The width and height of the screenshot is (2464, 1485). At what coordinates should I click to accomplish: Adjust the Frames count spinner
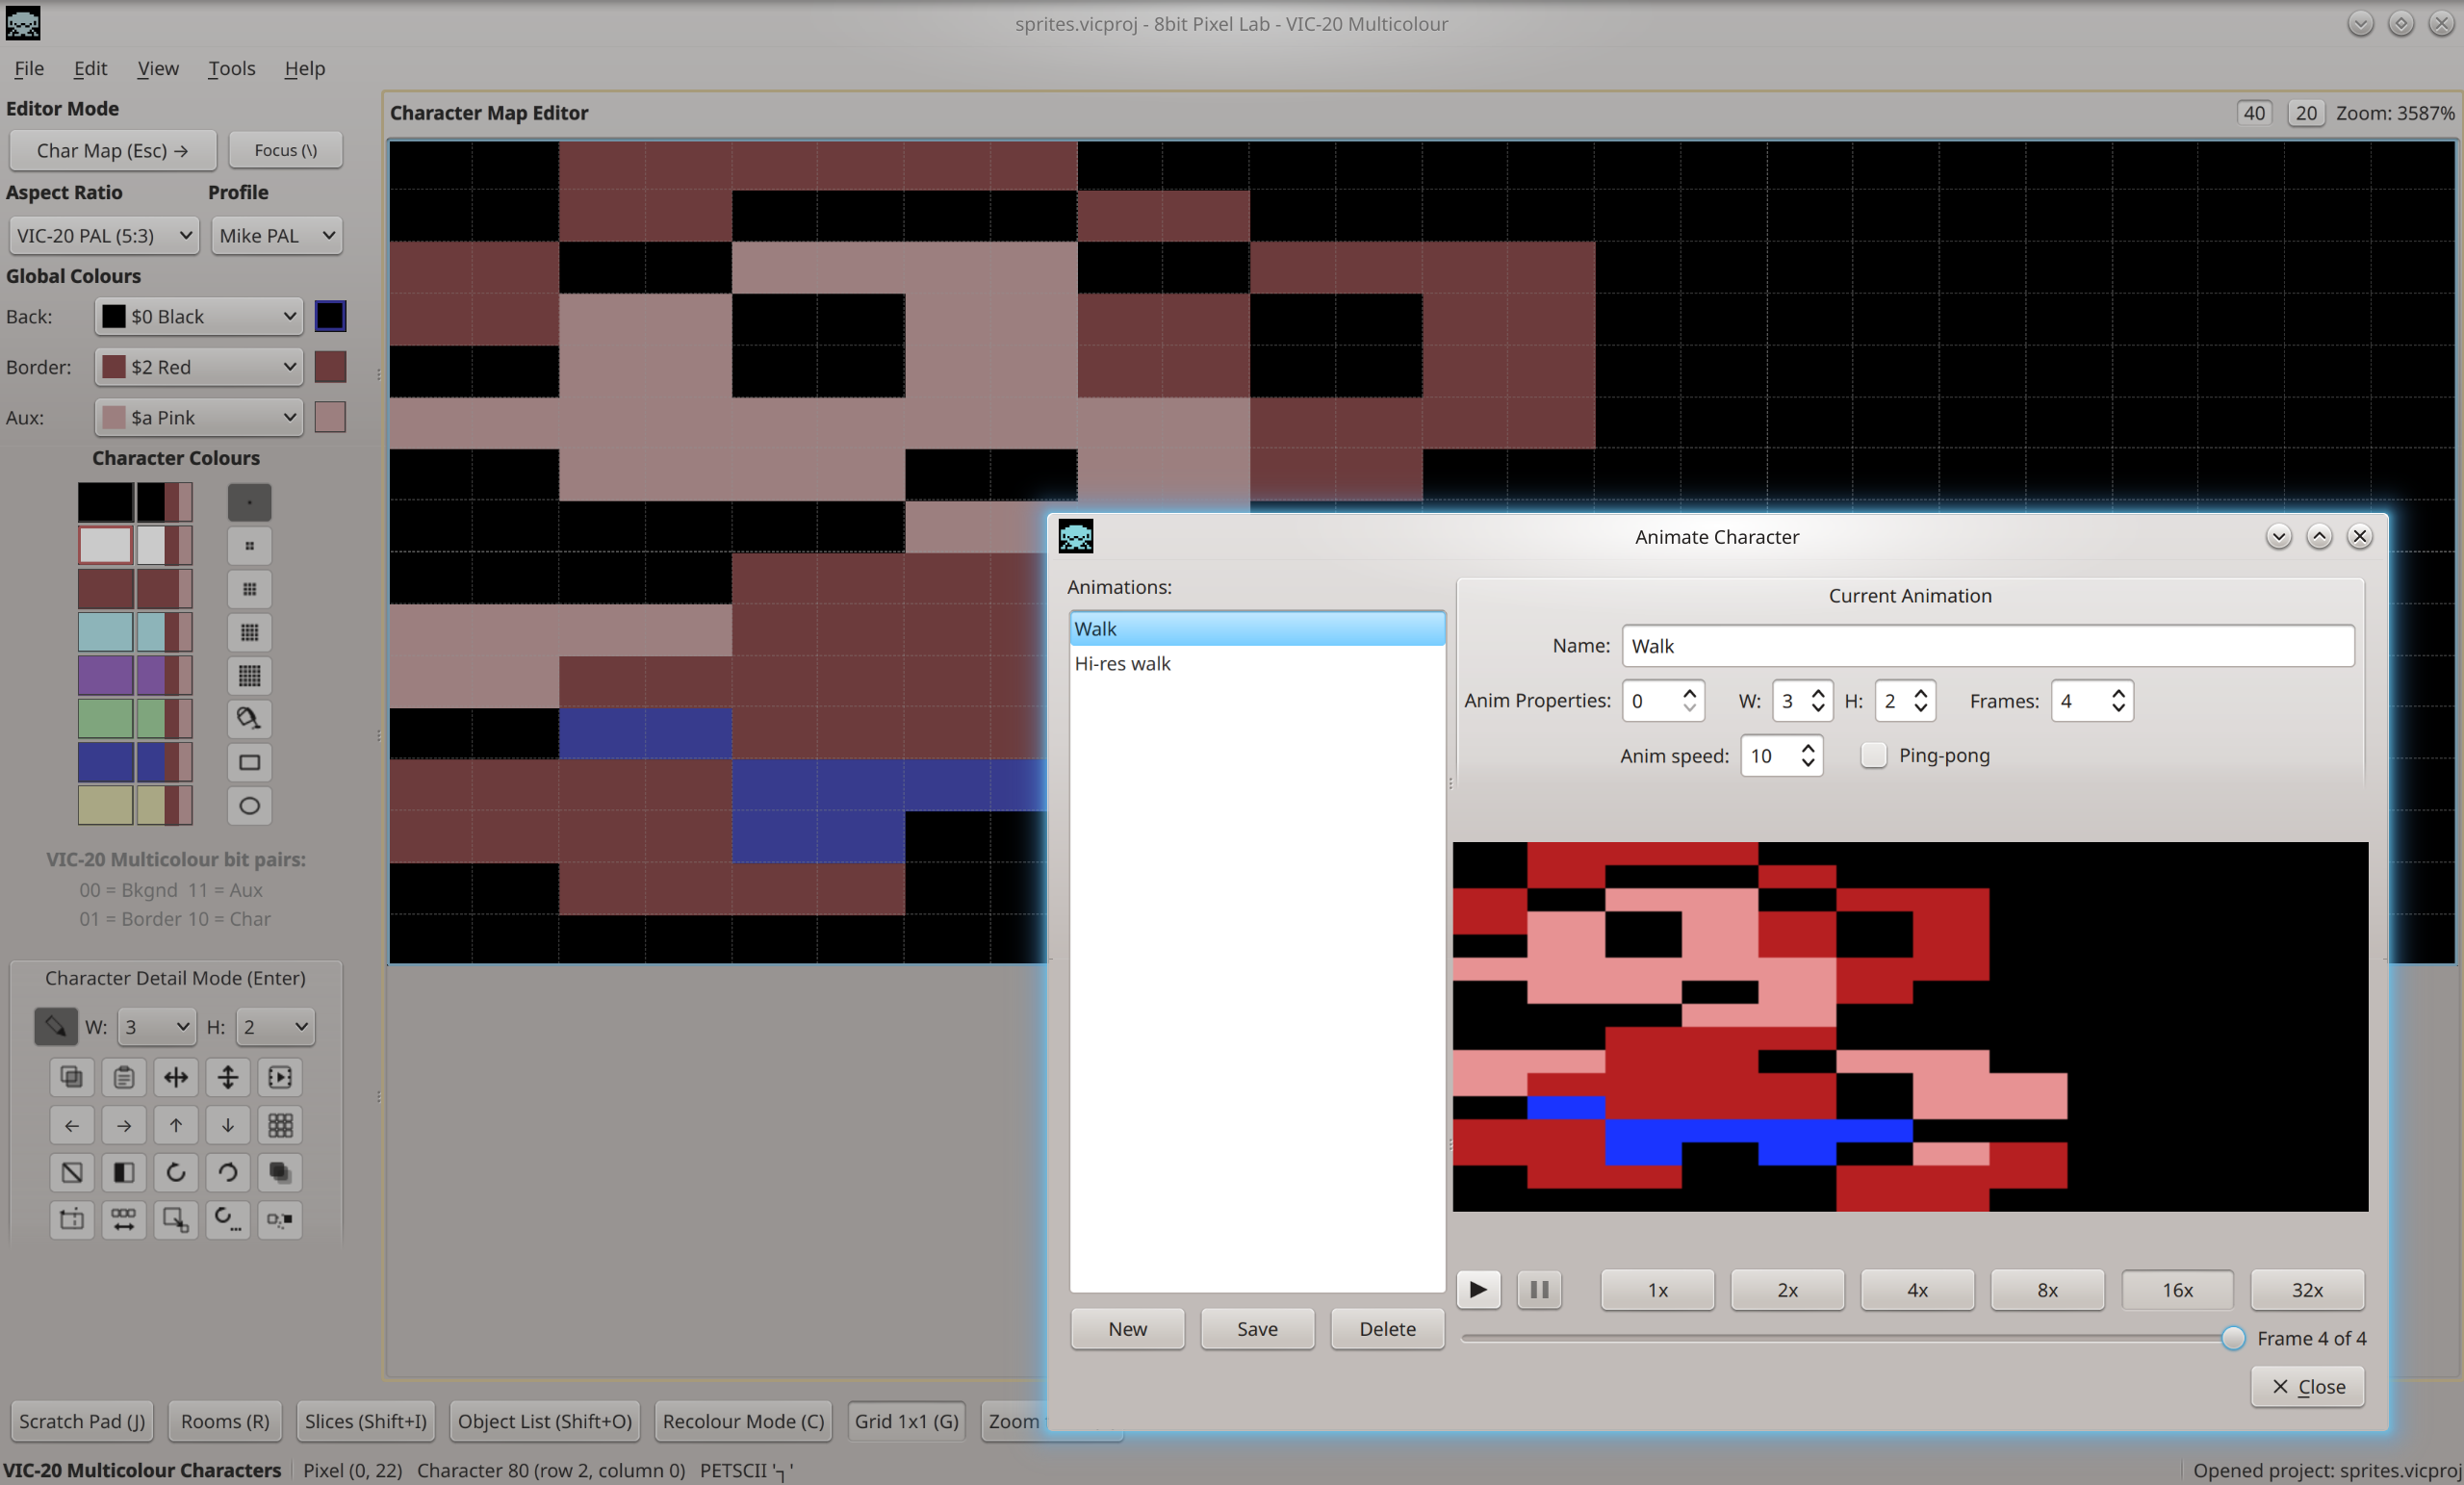tap(2092, 701)
